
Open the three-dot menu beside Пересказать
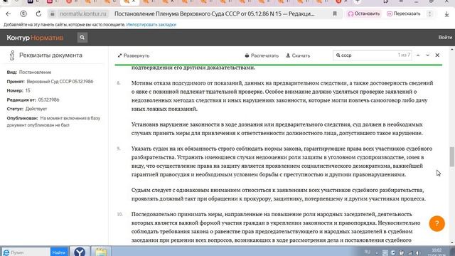[x=429, y=14]
